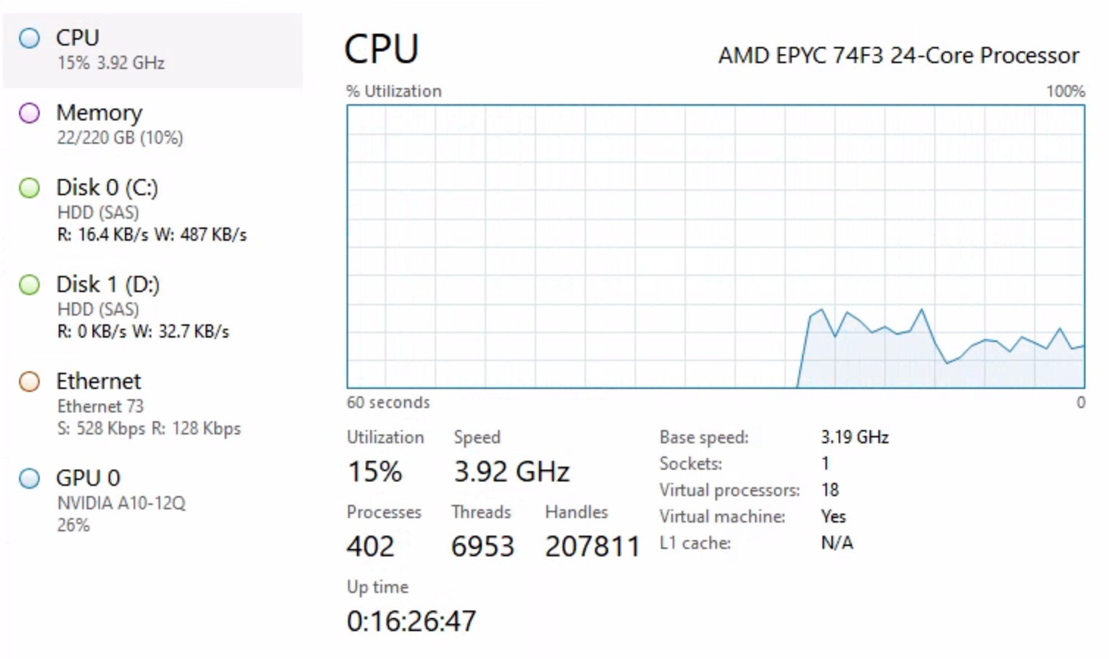
Task: Click the up time 0:16:26:47 value
Action: (x=411, y=622)
